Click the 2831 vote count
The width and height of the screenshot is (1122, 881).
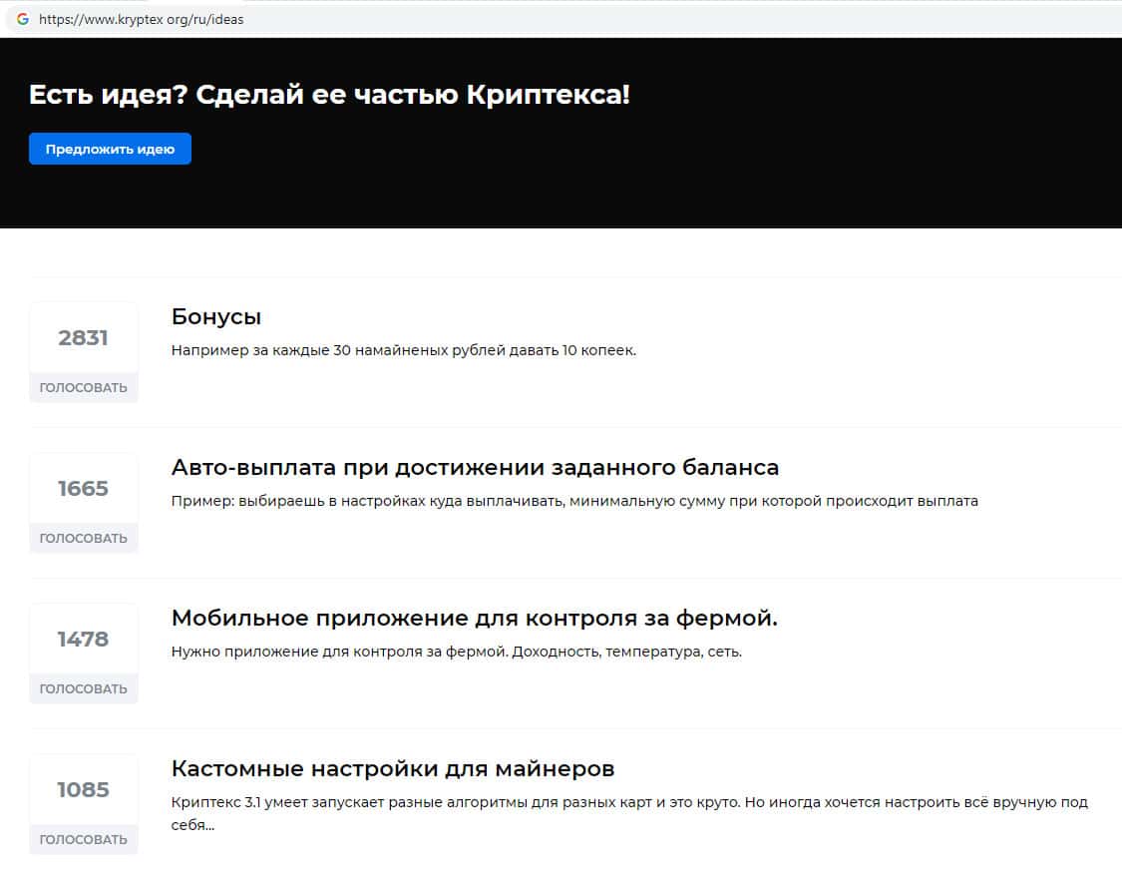[83, 337]
